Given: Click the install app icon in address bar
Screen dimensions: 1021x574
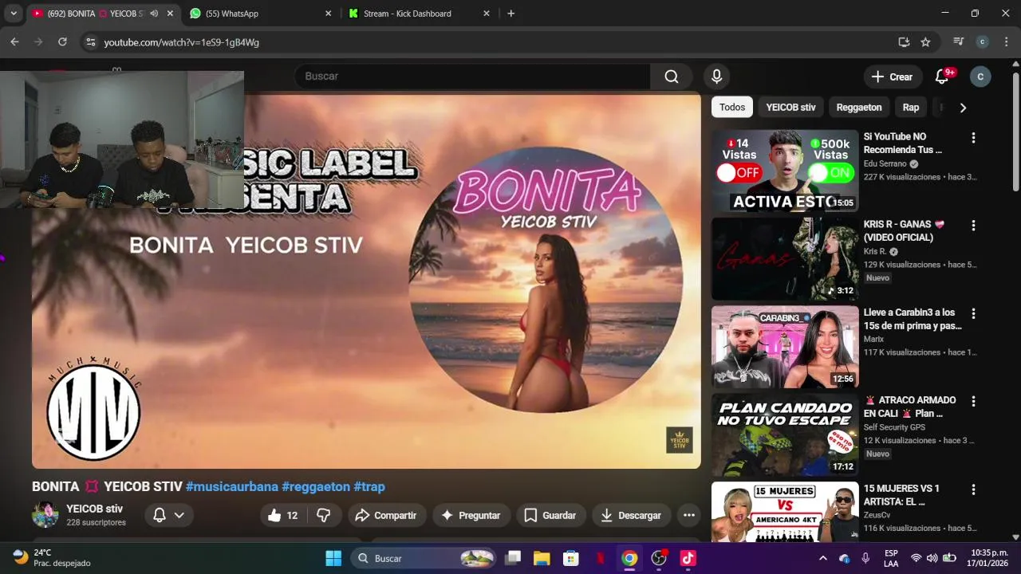Looking at the screenshot, I should pyautogui.click(x=904, y=42).
